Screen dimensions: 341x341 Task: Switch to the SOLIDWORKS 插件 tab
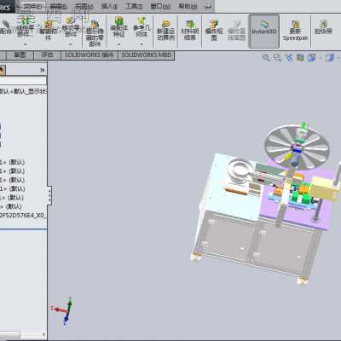pos(90,55)
